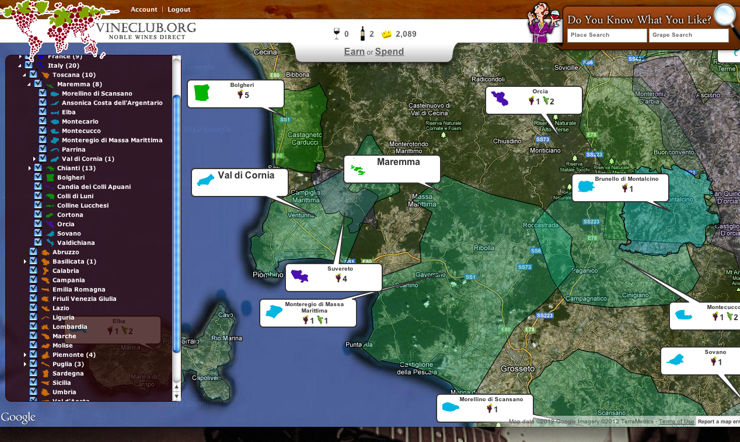The height and width of the screenshot is (442, 740).
Task: Click the wine glass count icon
Action: (336, 34)
